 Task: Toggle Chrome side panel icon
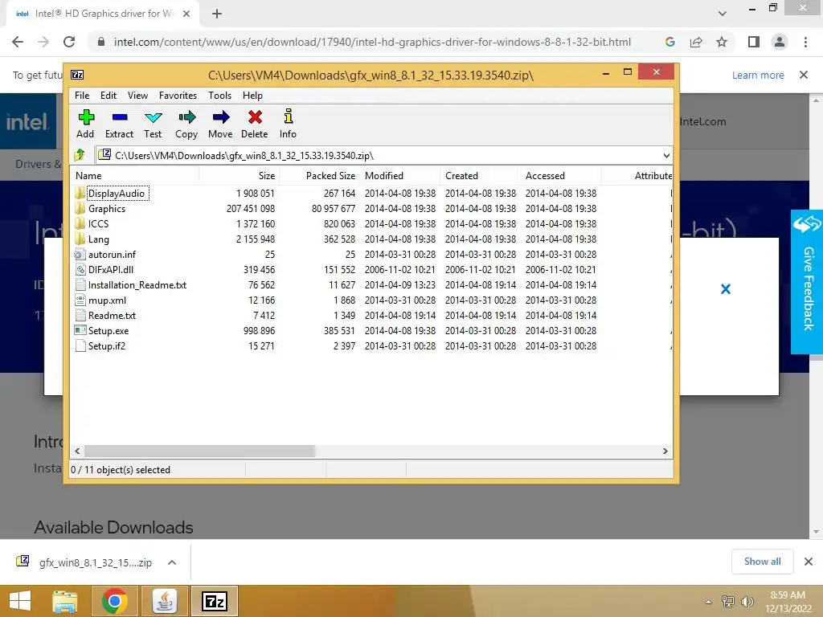pyautogui.click(x=753, y=42)
